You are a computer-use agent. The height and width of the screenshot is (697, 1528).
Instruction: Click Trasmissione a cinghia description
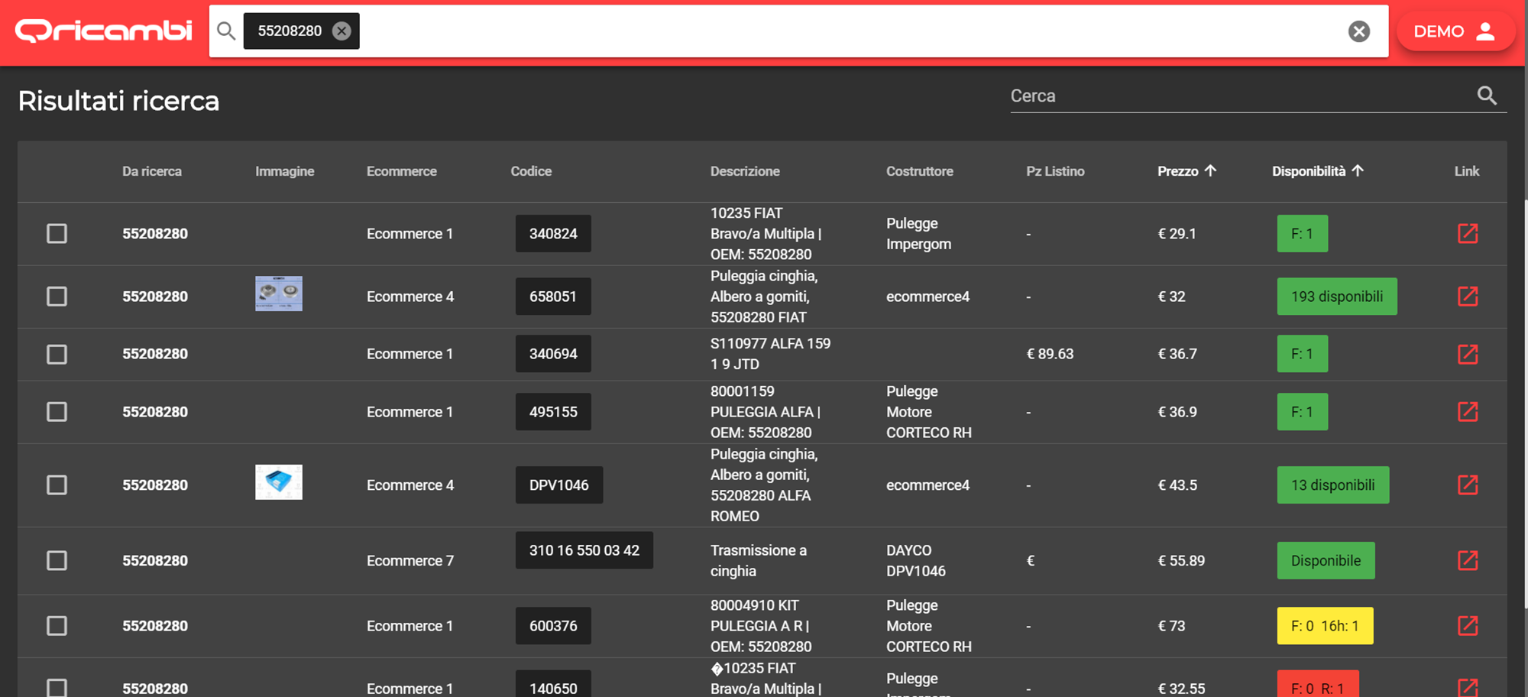[x=759, y=560]
